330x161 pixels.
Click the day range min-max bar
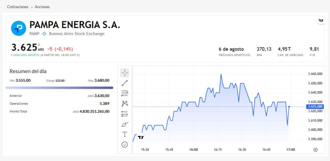click(x=59, y=88)
